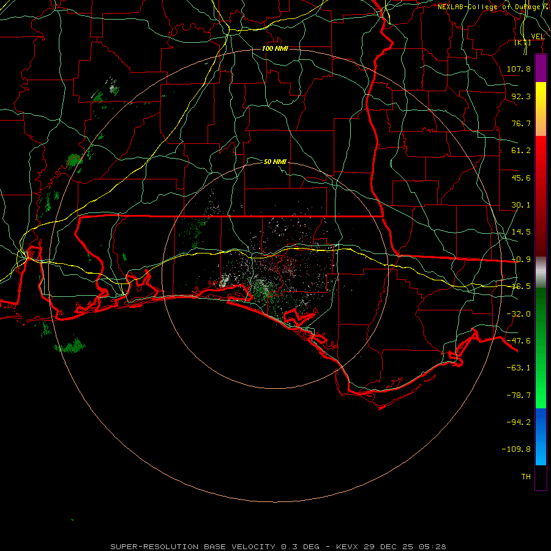Click the blue segment of the color bar
This screenshot has width=551, height=551.
coord(541,437)
